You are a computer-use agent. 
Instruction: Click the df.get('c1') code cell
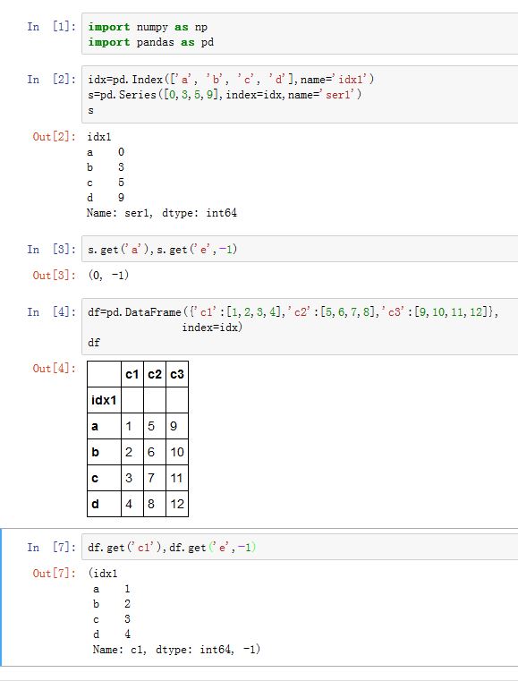(x=300, y=548)
